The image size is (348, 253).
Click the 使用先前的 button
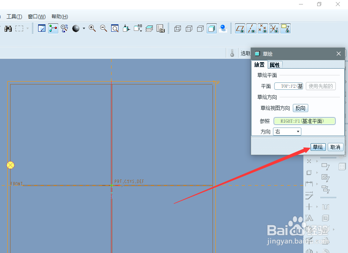tap(321, 86)
